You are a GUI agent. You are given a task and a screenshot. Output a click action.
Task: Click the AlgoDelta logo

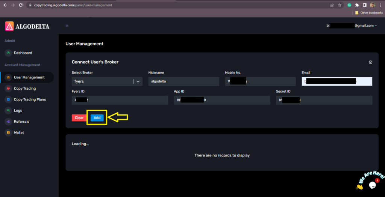tap(27, 26)
